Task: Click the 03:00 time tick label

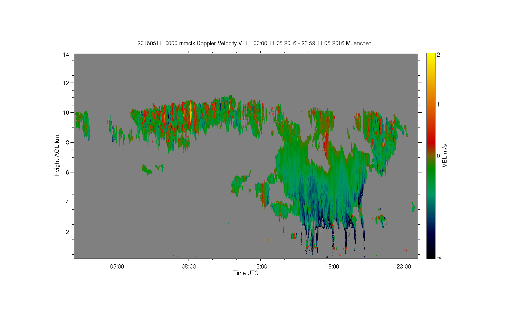Action: pyautogui.click(x=117, y=267)
